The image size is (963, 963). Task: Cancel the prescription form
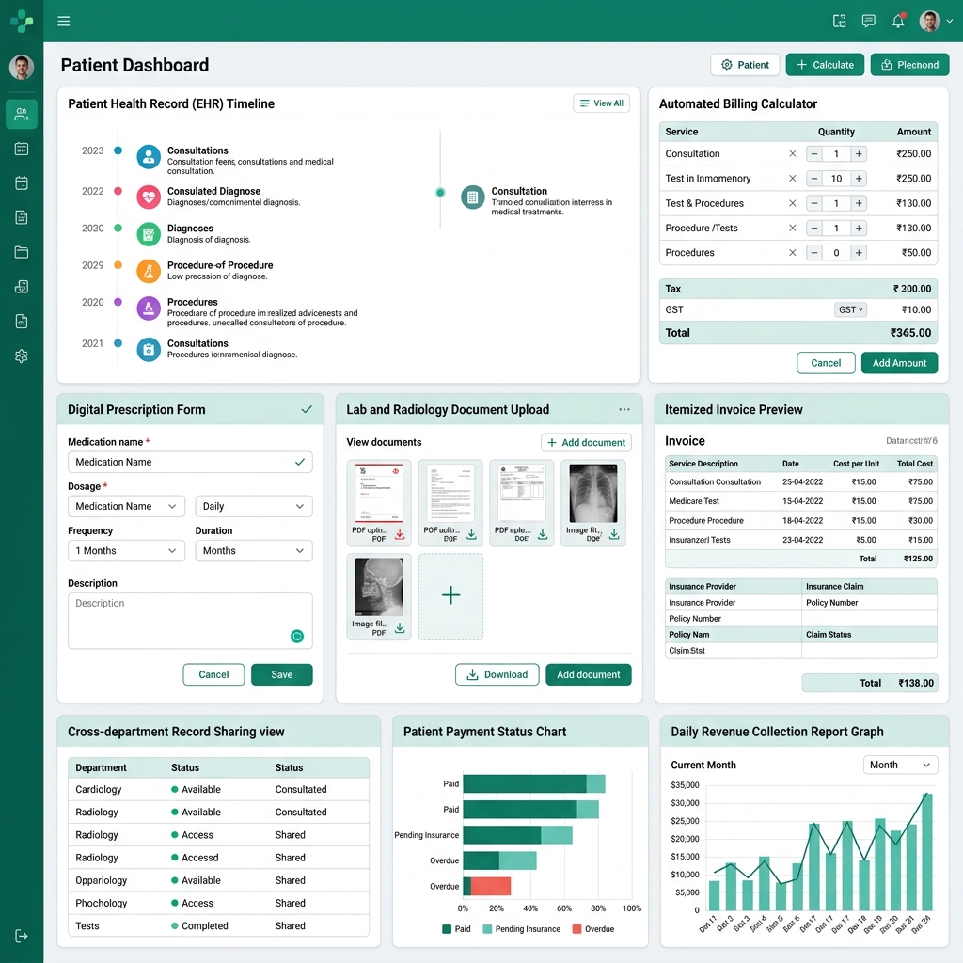pyautogui.click(x=213, y=674)
